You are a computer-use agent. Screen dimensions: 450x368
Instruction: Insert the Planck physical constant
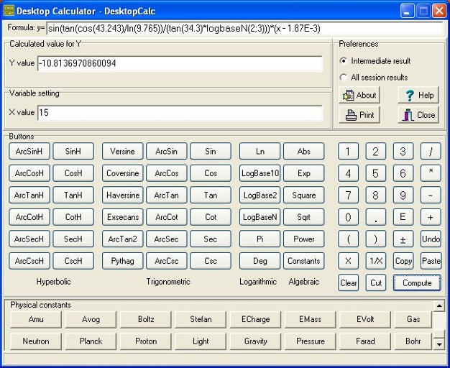[x=91, y=341]
